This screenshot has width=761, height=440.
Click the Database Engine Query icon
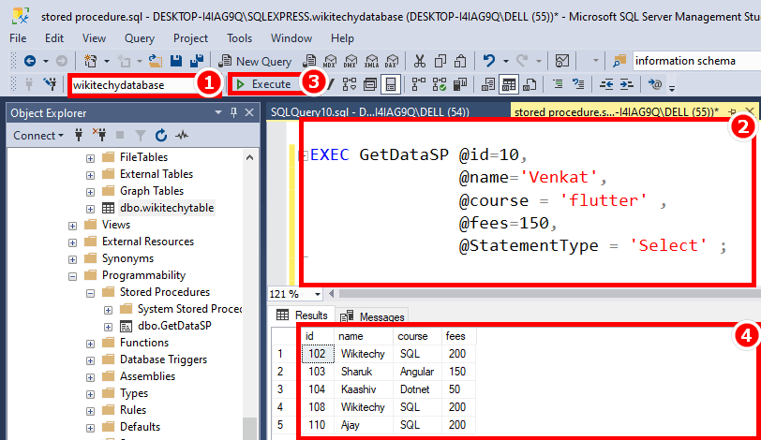tap(309, 61)
